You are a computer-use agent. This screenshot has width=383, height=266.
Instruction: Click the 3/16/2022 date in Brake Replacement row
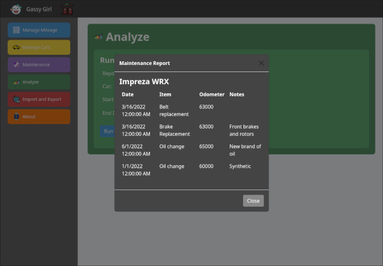click(x=136, y=130)
